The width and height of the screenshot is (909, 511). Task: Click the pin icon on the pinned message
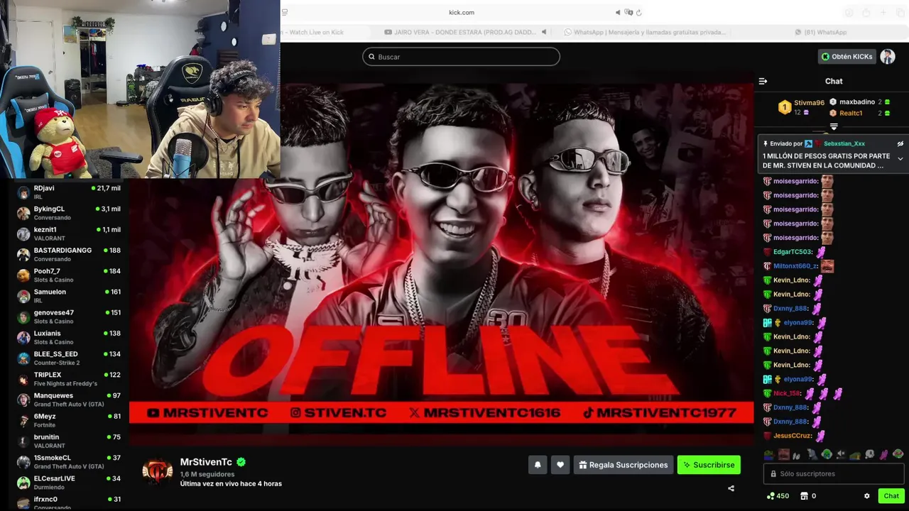[x=766, y=143]
